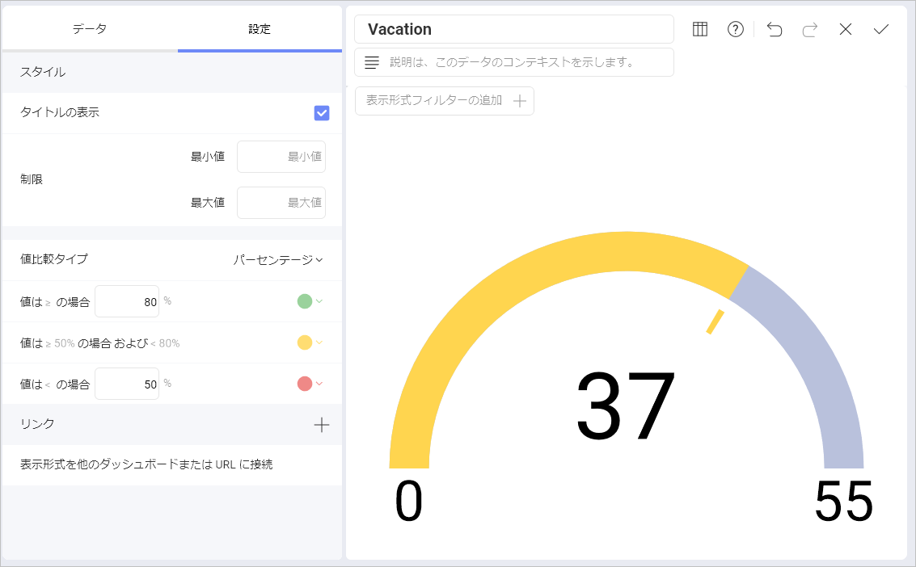
Task: Click the redo arrow icon
Action: [809, 29]
